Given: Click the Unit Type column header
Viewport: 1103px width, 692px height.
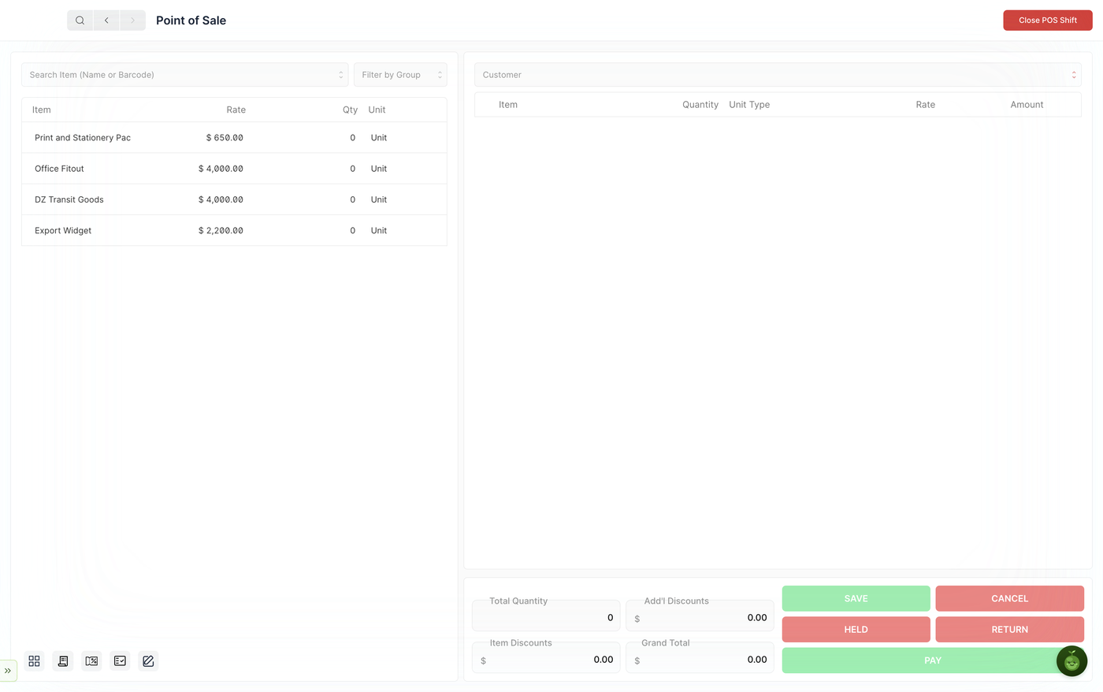Looking at the screenshot, I should coord(749,105).
